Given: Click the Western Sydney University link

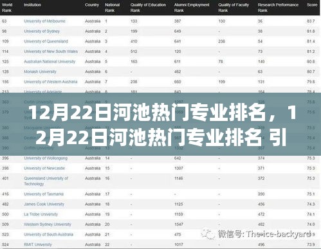Looking at the screenshot, I should tap(48, 224).
